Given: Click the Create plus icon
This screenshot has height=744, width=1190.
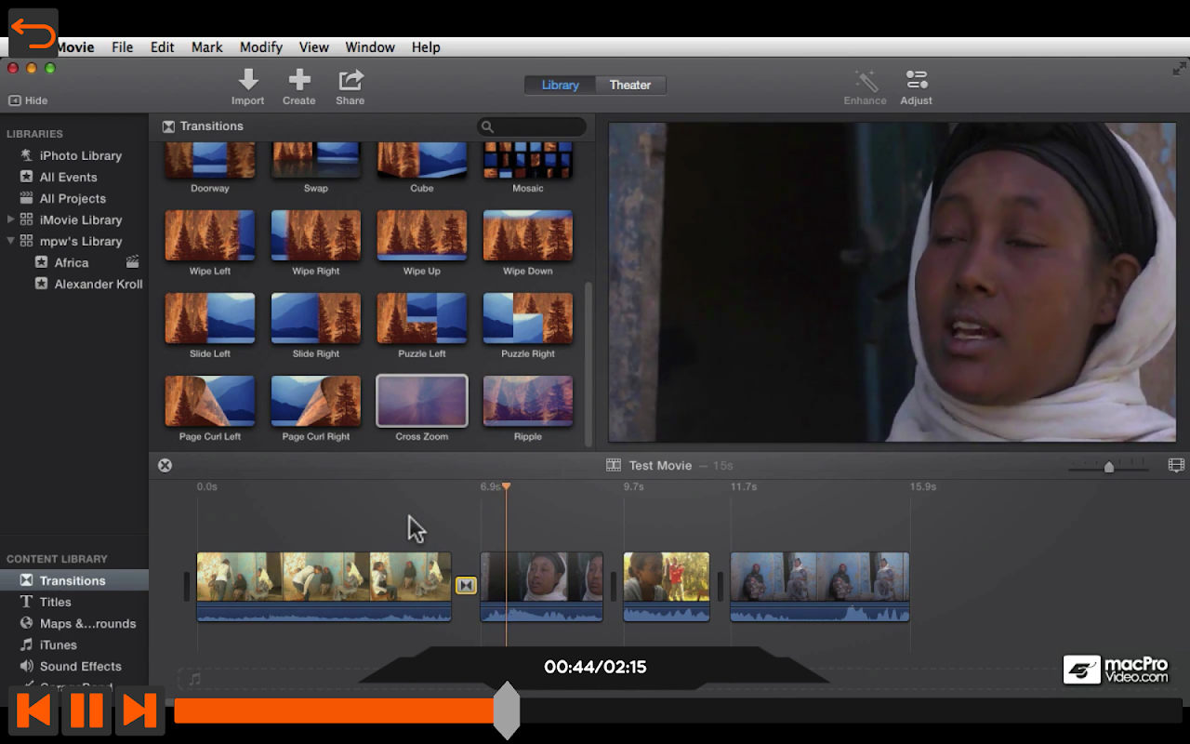Looking at the screenshot, I should coord(299,80).
